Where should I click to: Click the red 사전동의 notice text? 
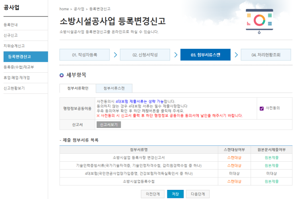tap(170, 116)
